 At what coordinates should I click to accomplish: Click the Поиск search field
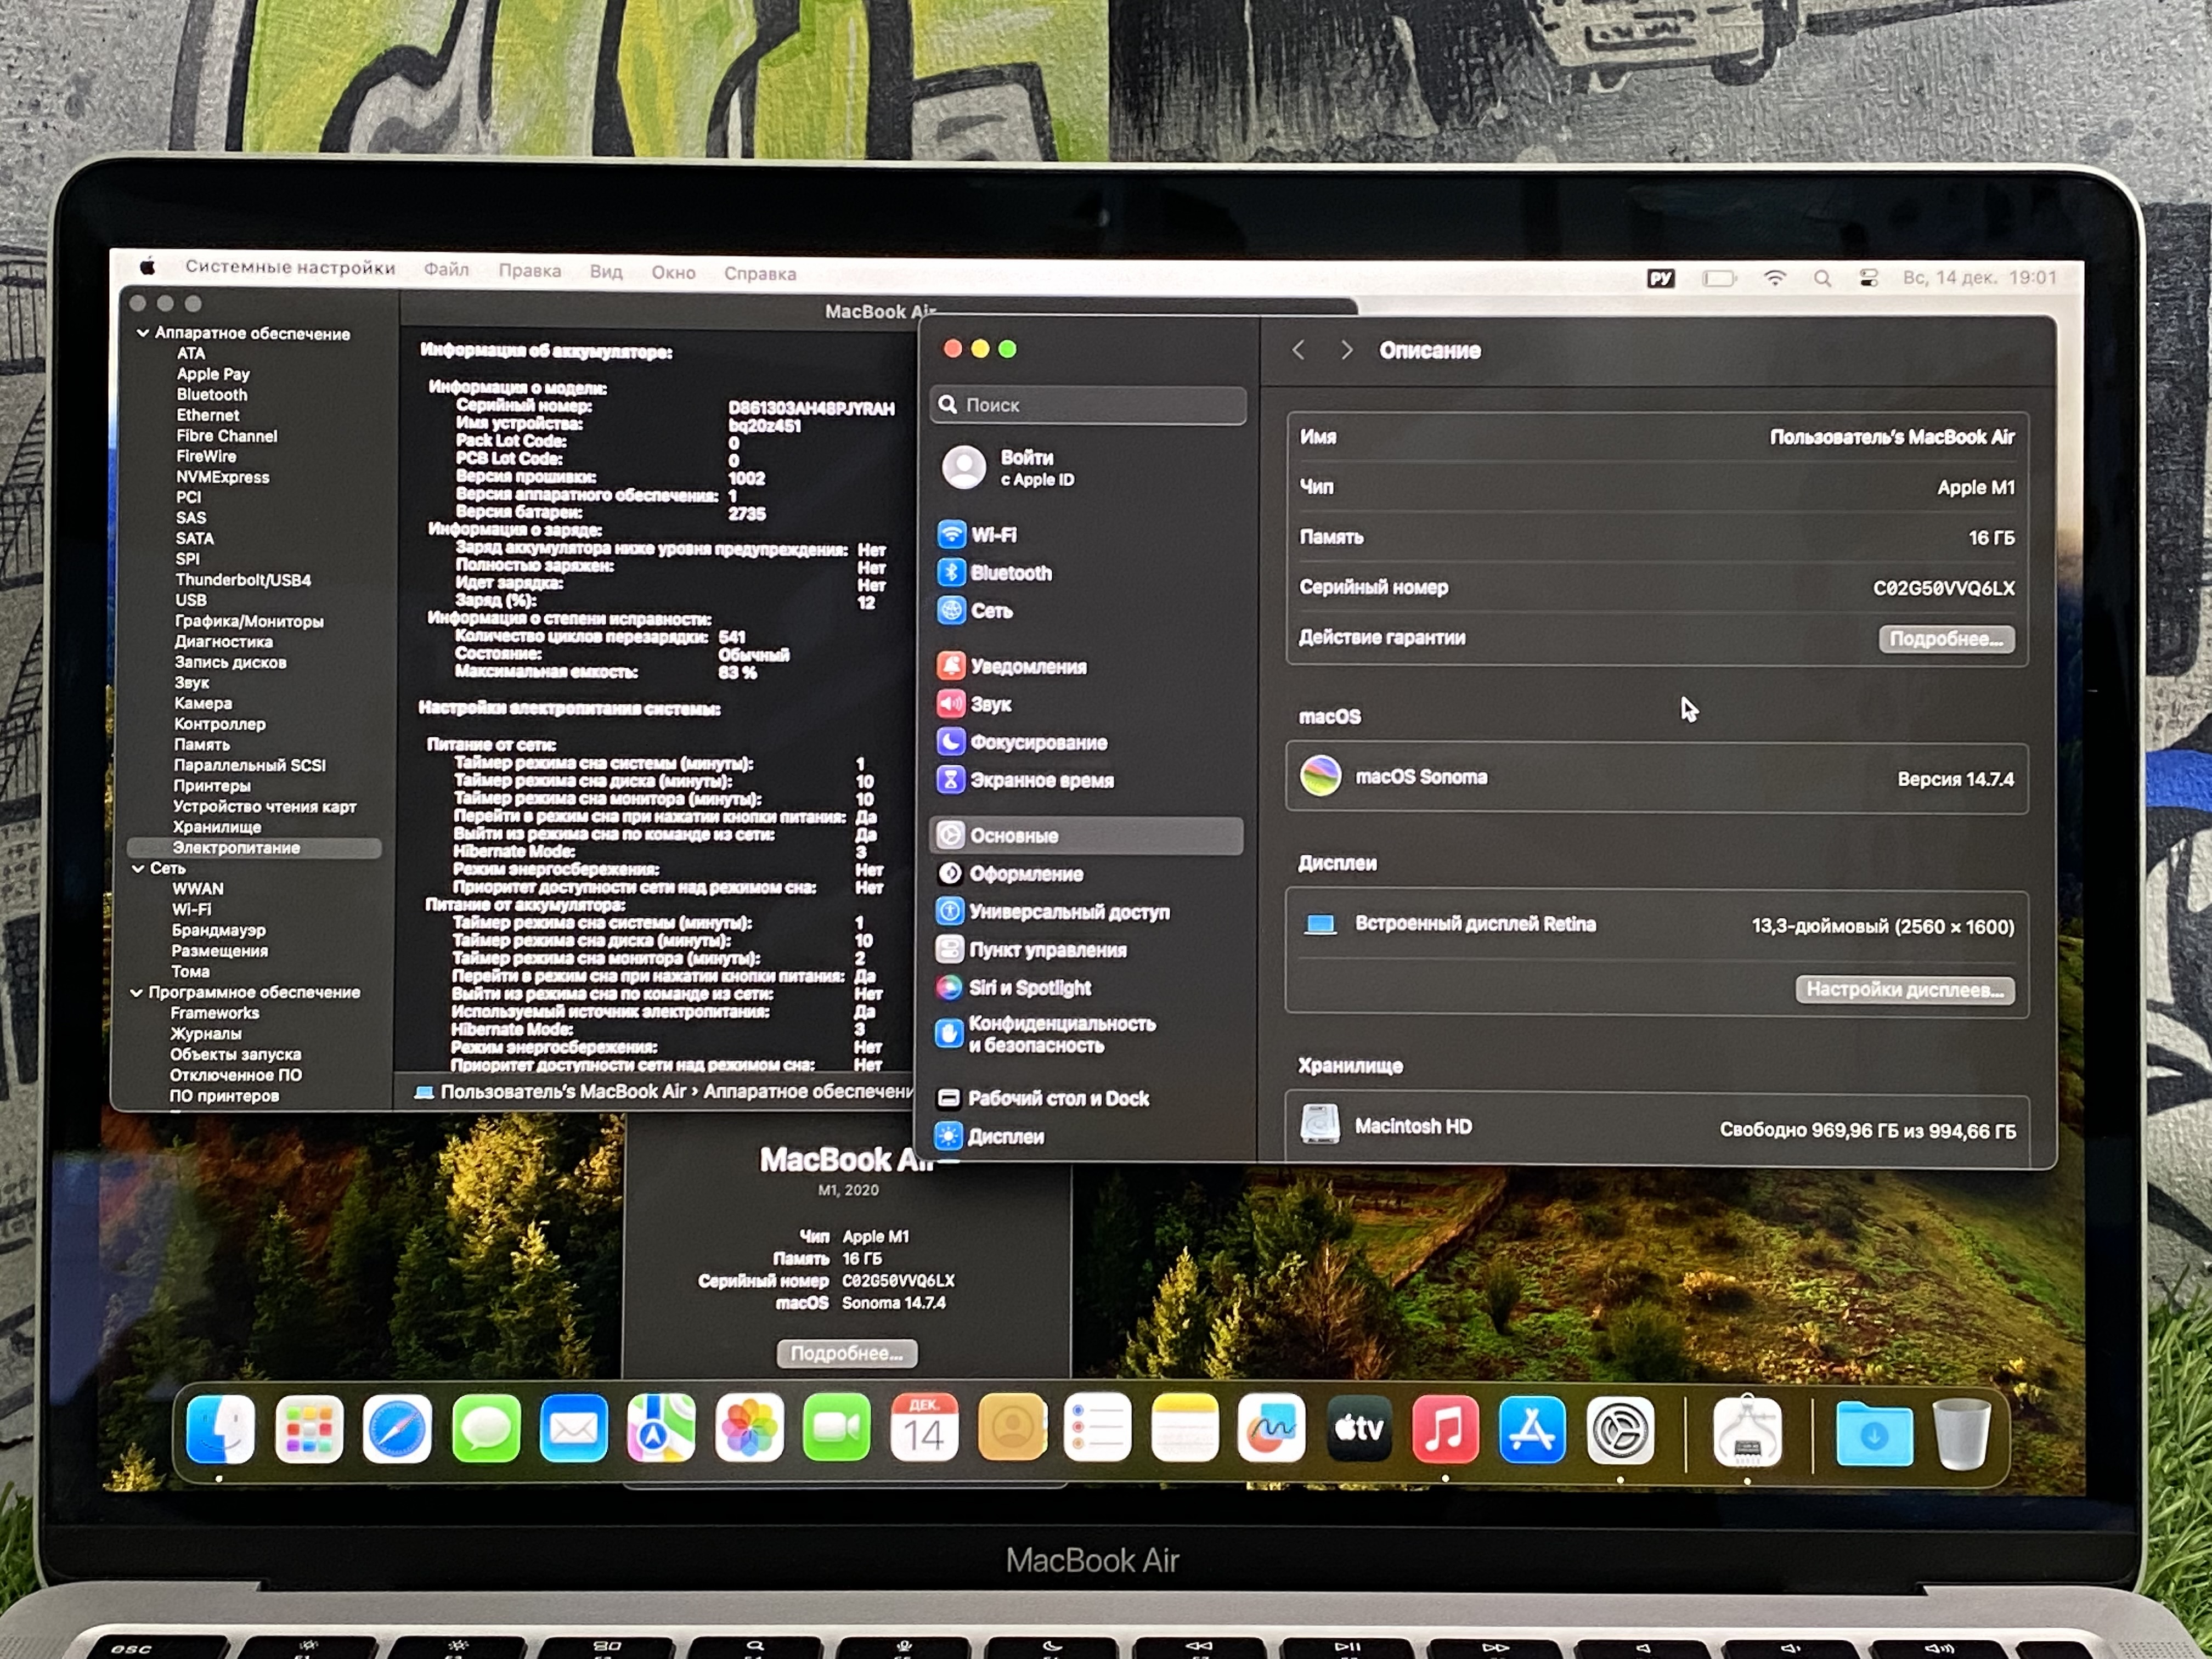pyautogui.click(x=1088, y=405)
